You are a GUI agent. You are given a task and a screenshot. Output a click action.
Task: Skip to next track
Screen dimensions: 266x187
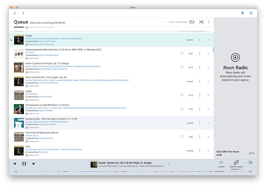pos(34,163)
